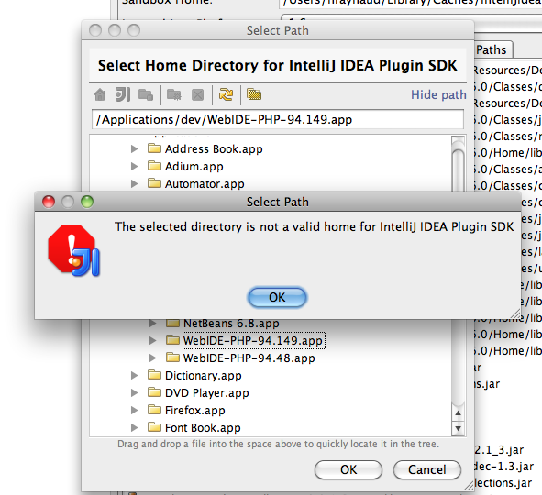Screen dimensions: 542x495
Task: Click the Home directory toolbar icon
Action: point(100,94)
